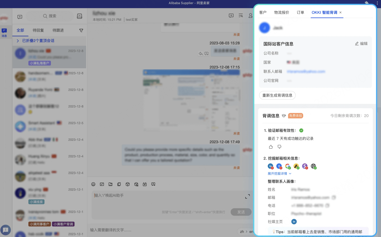Open the LinkedIn icon beside 社媒主页
381x237 pixels.
294,221
